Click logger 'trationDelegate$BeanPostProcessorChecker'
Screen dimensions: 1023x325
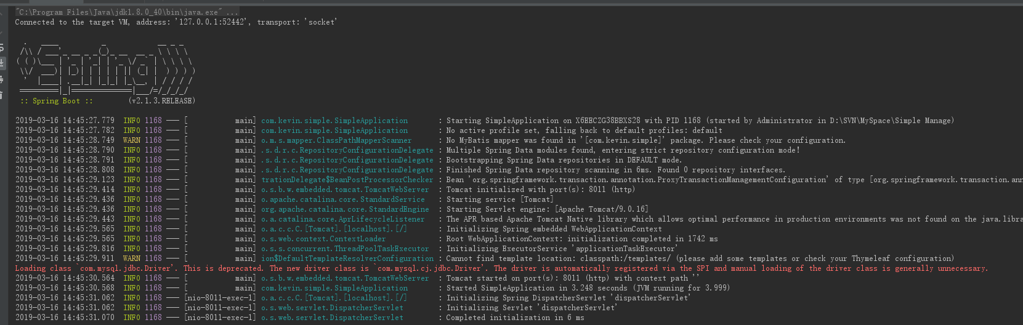(347, 180)
